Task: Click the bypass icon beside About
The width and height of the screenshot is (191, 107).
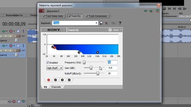Action: tap(110, 30)
